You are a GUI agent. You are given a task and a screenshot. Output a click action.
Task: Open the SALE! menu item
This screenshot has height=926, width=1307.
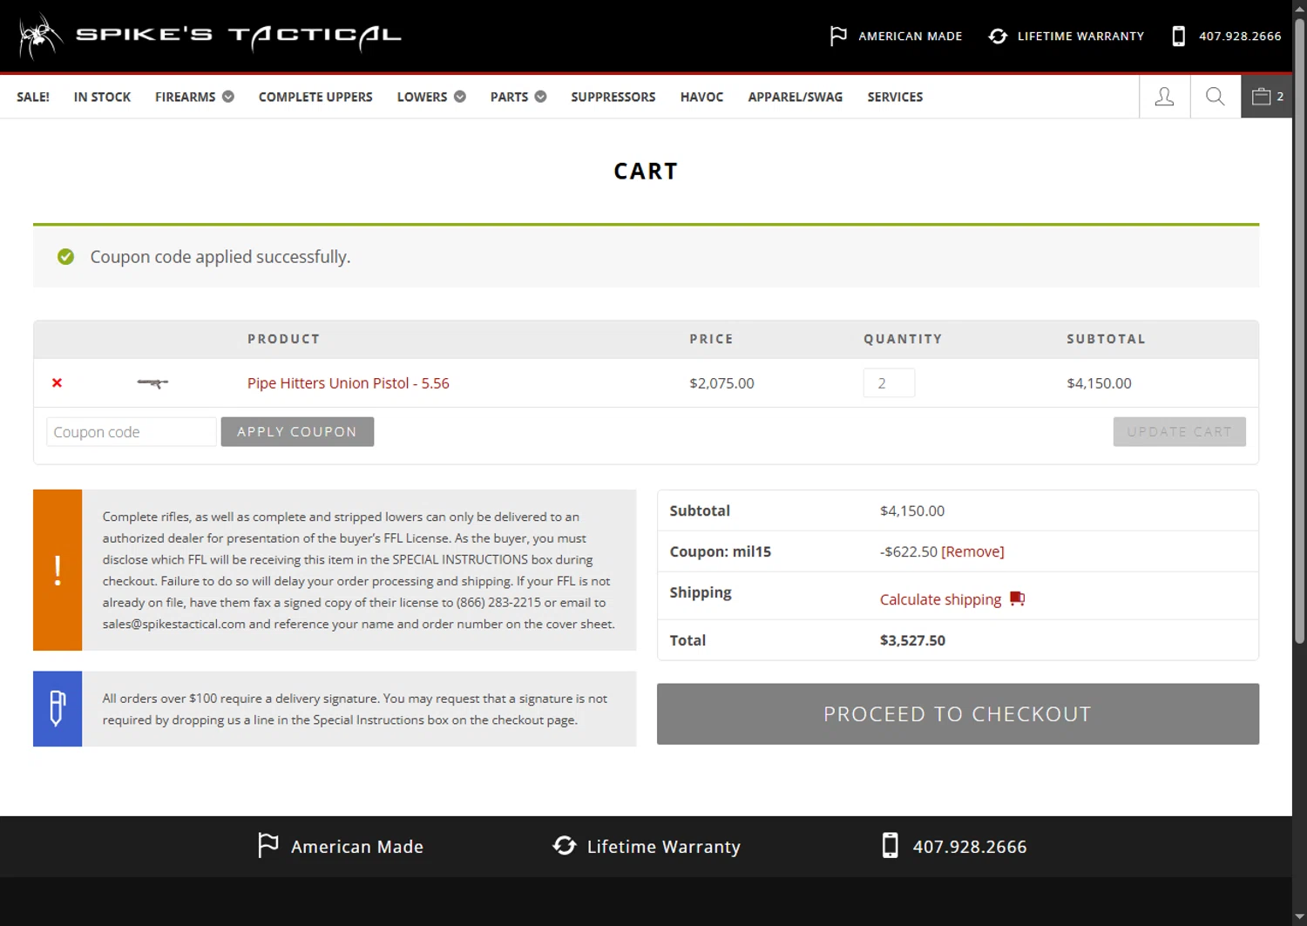click(33, 97)
